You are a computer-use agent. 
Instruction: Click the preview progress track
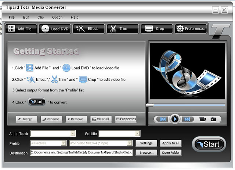(189, 105)
